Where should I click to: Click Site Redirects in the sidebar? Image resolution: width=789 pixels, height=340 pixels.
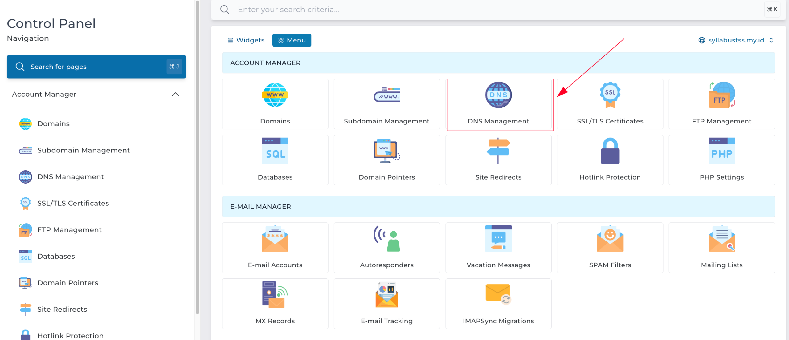(62, 309)
